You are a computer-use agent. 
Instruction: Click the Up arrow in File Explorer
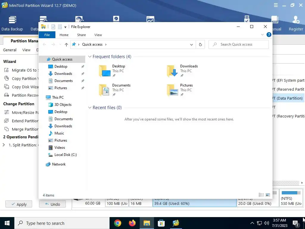[x=66, y=45]
